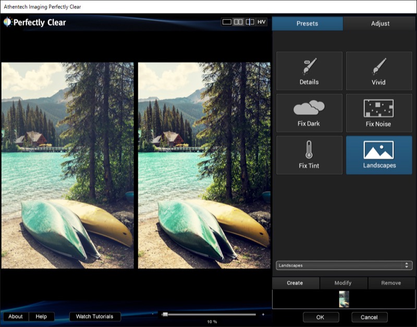417x327 pixels.
Task: Click the Remove preset button
Action: pos(391,283)
